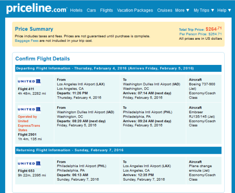Go to the Cars section
Viewport: 235px width, 193px height.
click(91, 10)
